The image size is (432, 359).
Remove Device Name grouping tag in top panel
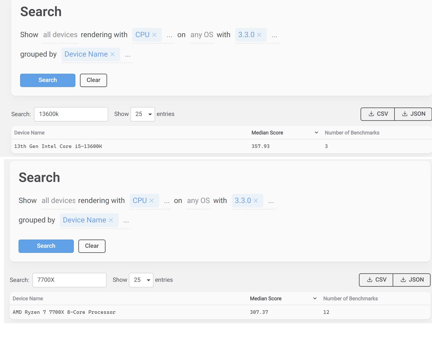point(112,54)
